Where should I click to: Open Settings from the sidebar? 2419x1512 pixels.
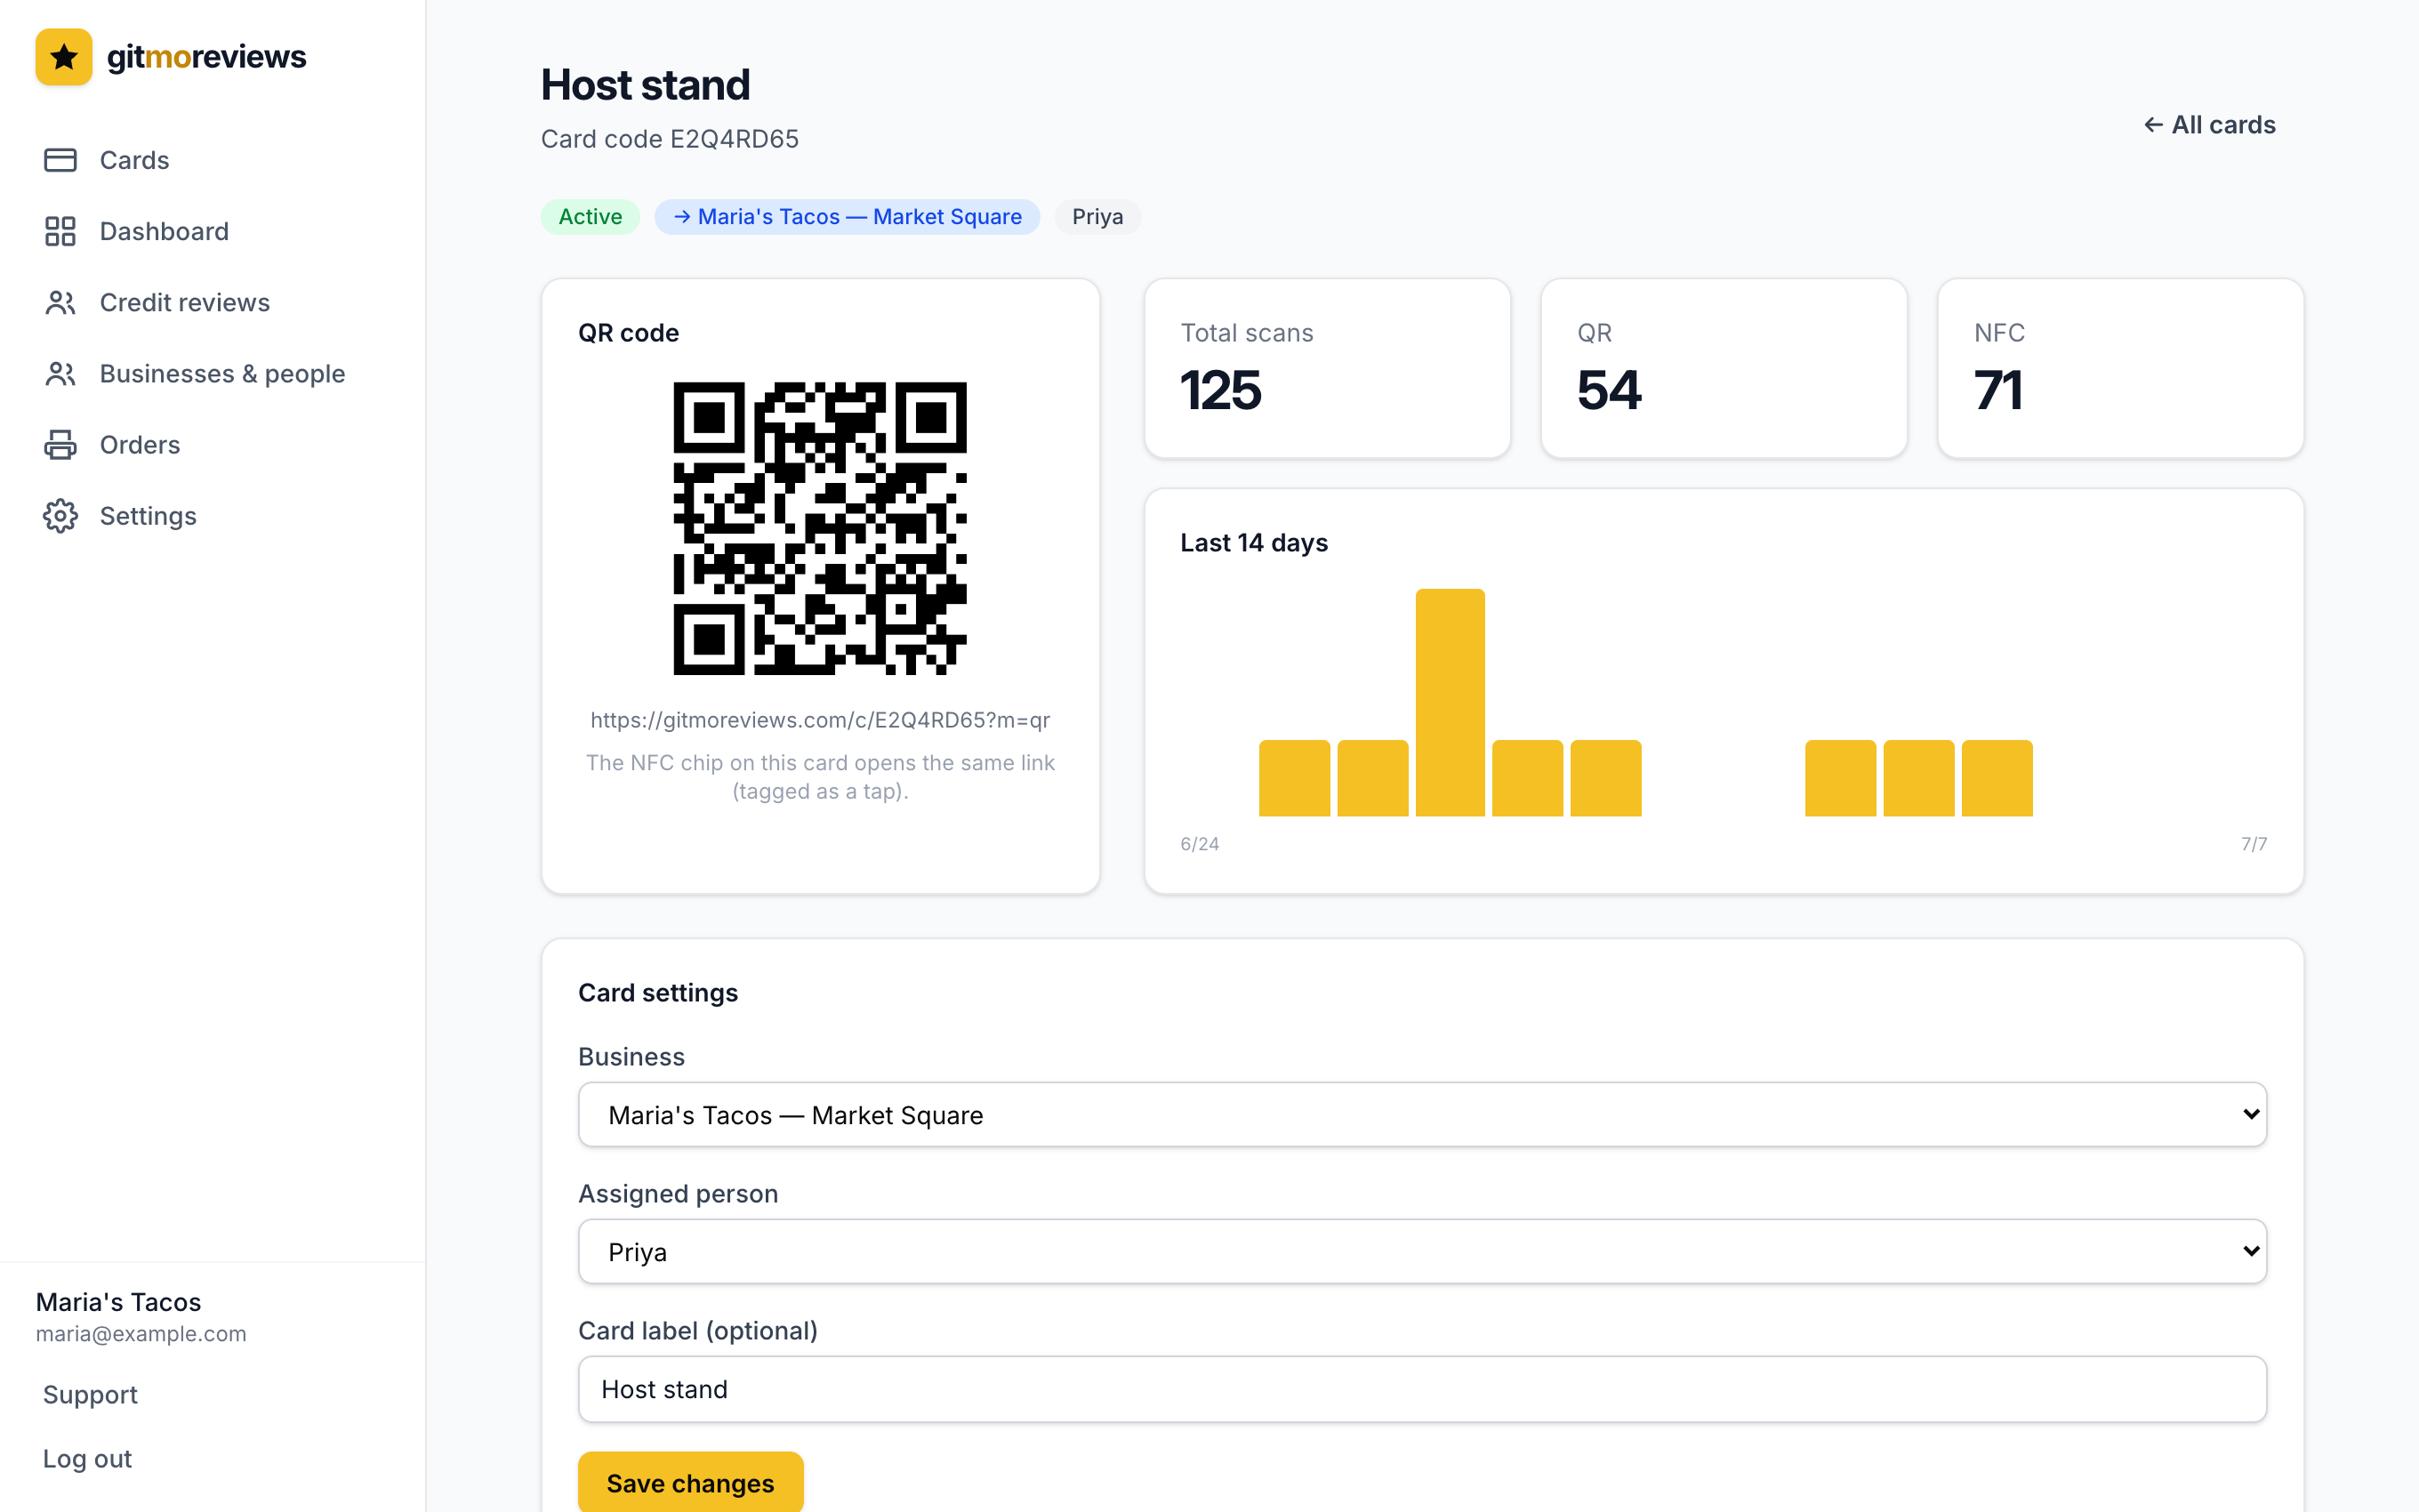[213, 516]
